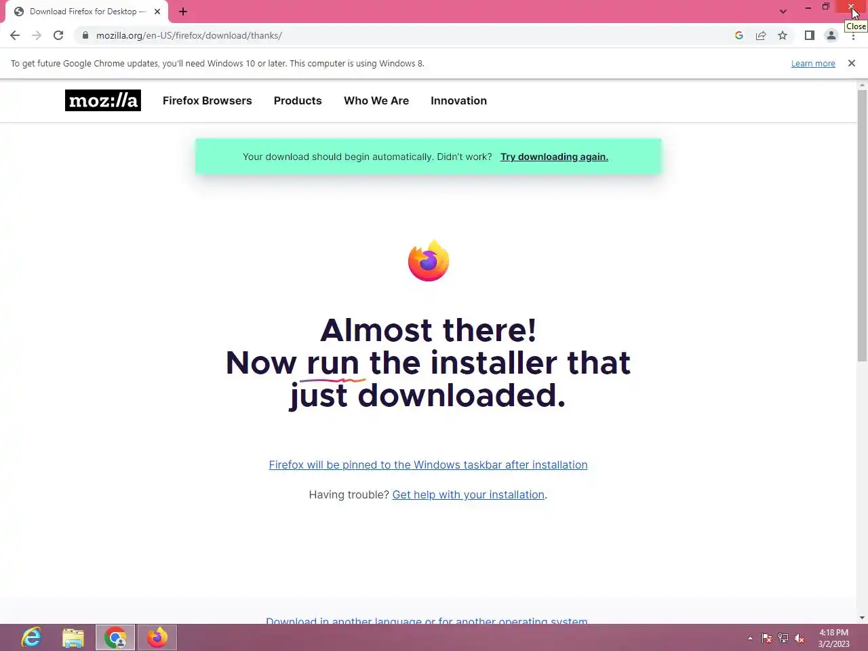Switch to Chrome in the taskbar
This screenshot has width=868, height=651.
[115, 637]
